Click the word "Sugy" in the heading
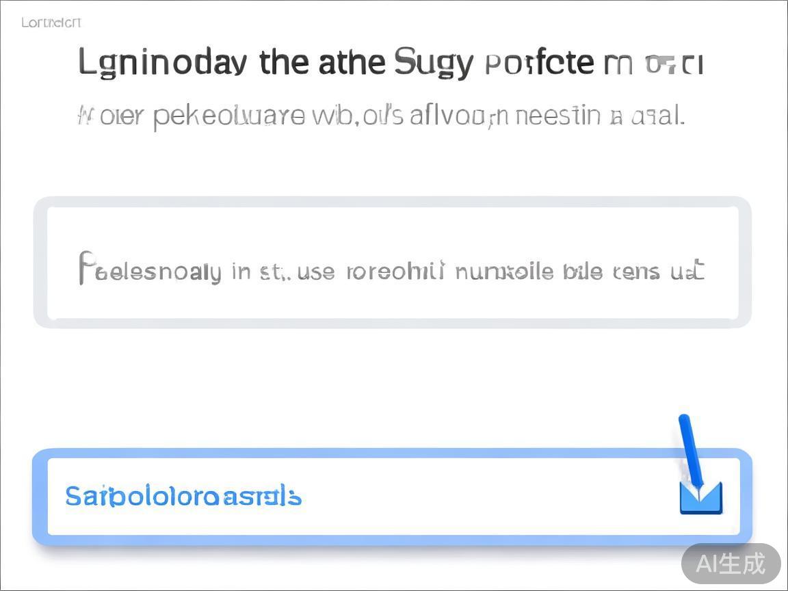Viewport: 788px width, 591px height. [x=433, y=63]
